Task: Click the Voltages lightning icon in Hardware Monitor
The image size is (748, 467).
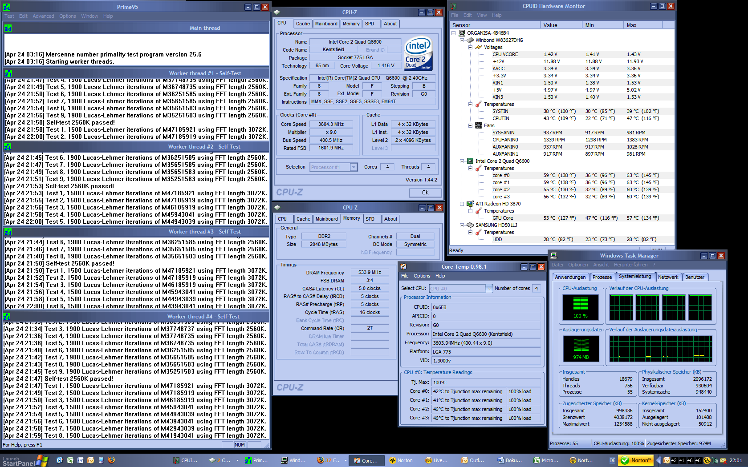Action: click(x=479, y=47)
